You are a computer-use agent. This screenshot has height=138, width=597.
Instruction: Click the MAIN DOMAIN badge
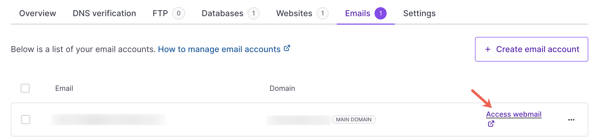[353, 120]
